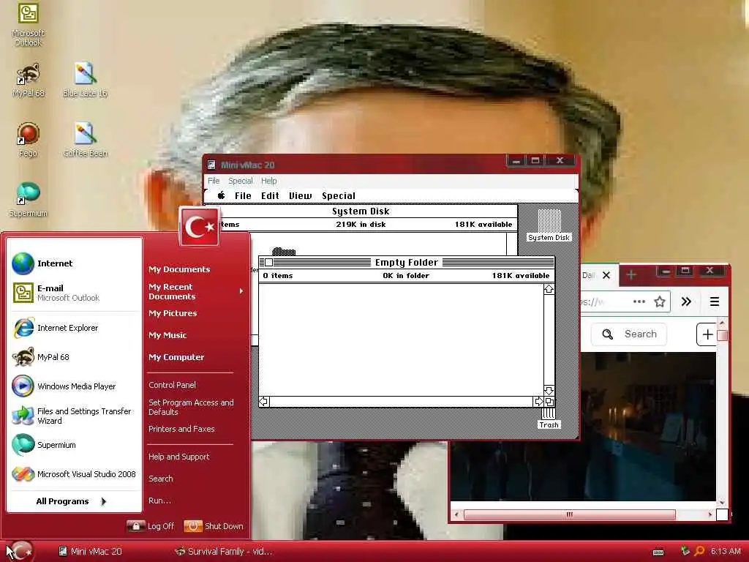The width and height of the screenshot is (749, 562).
Task: Click Empty Folder scroll right arrow
Action: tap(538, 402)
